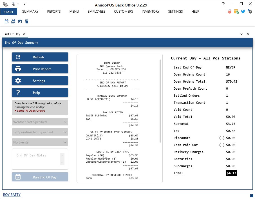Click the drink glass toolbar icon
255x199 pixels.
tap(26, 21)
